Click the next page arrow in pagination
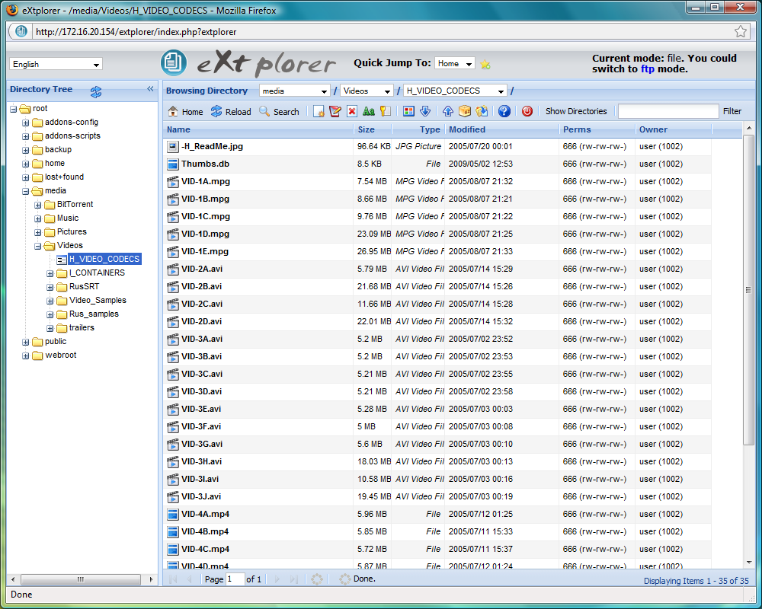This screenshot has height=609, width=762. [x=277, y=579]
